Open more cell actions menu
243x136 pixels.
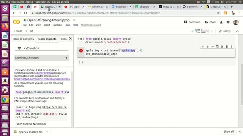[x=231, y=46]
